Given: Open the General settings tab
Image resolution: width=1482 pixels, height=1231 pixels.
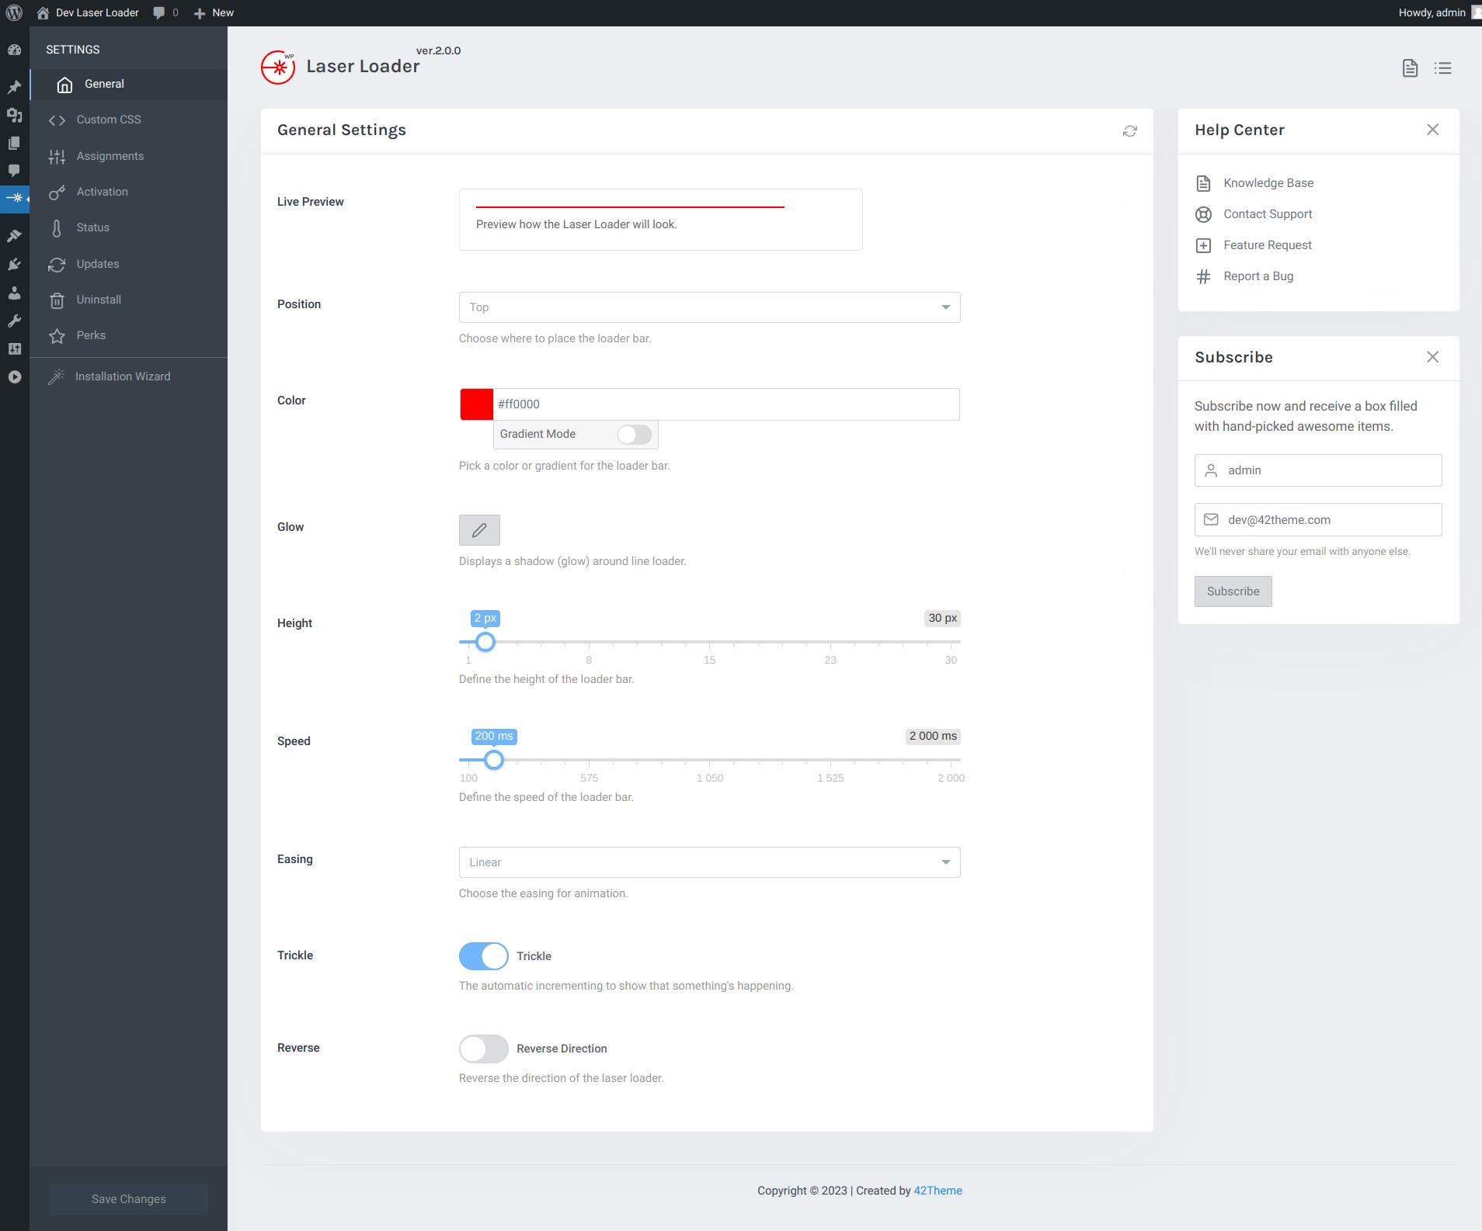Looking at the screenshot, I should point(129,84).
